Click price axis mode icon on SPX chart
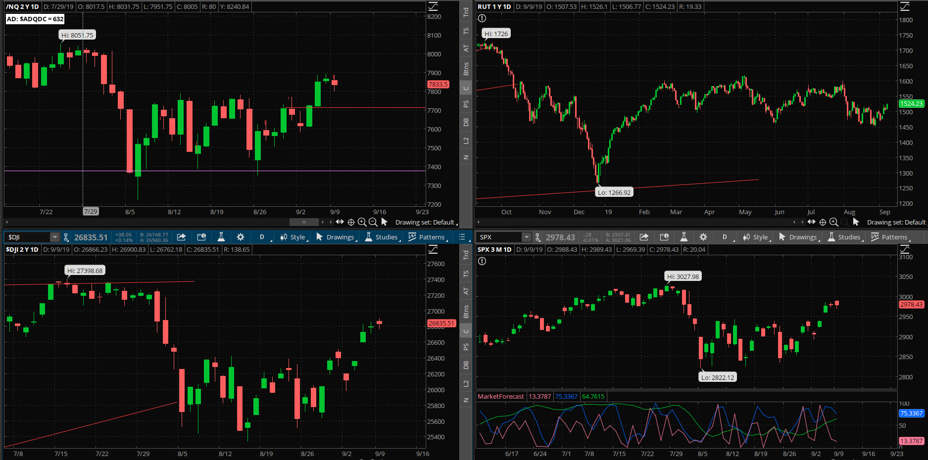The height and width of the screenshot is (460, 928). (x=905, y=249)
